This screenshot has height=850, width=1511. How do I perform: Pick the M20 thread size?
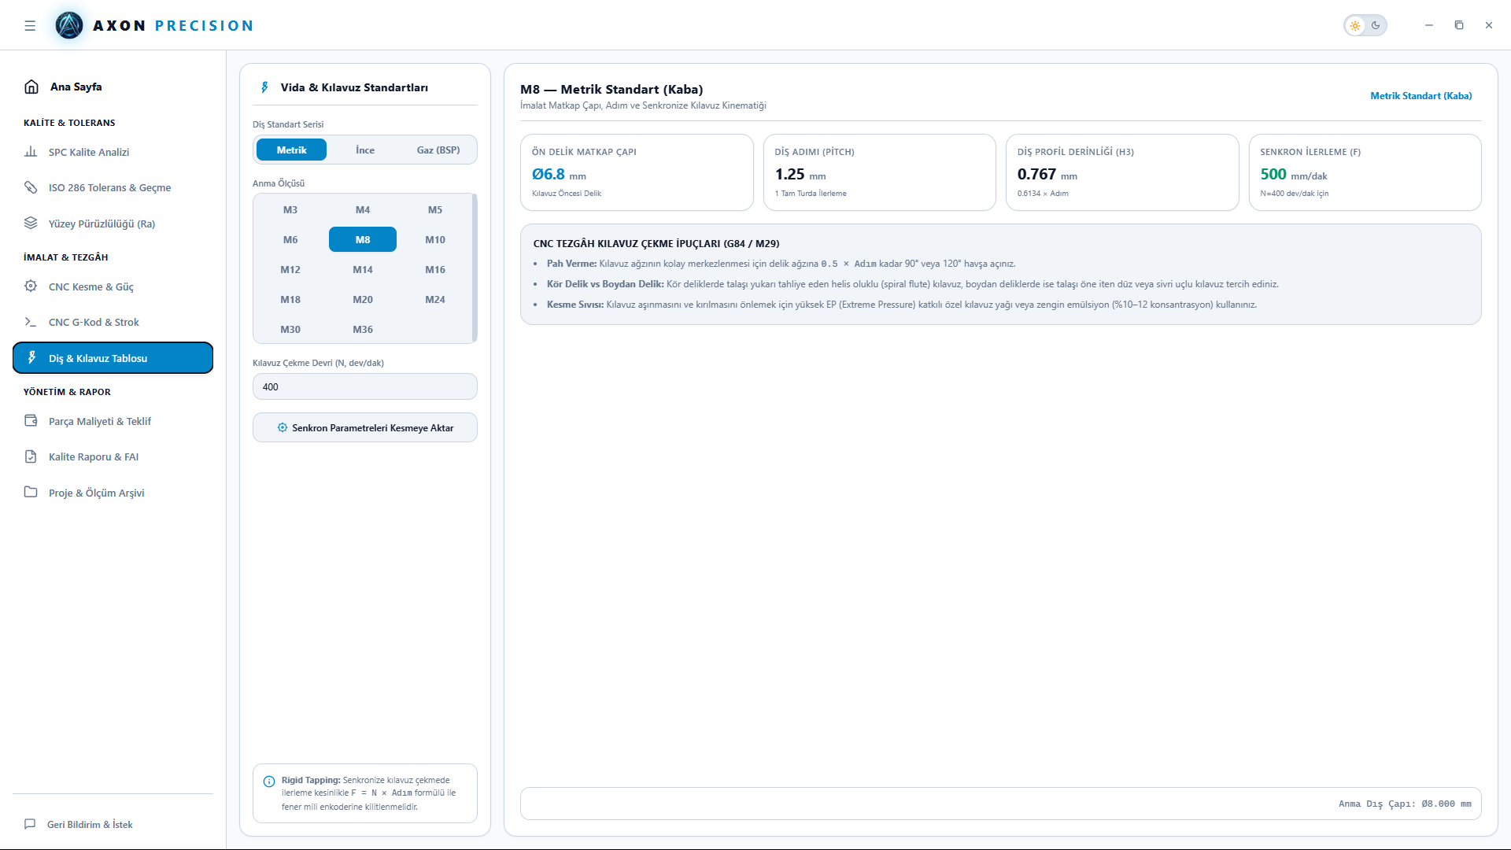point(363,299)
